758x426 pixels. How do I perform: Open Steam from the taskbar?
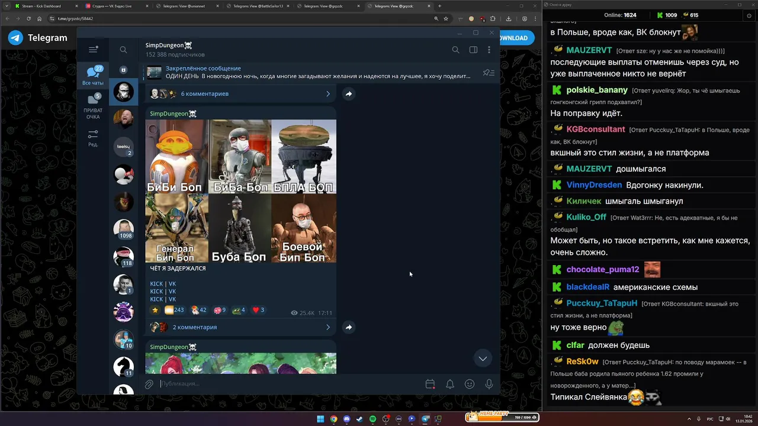click(359, 419)
